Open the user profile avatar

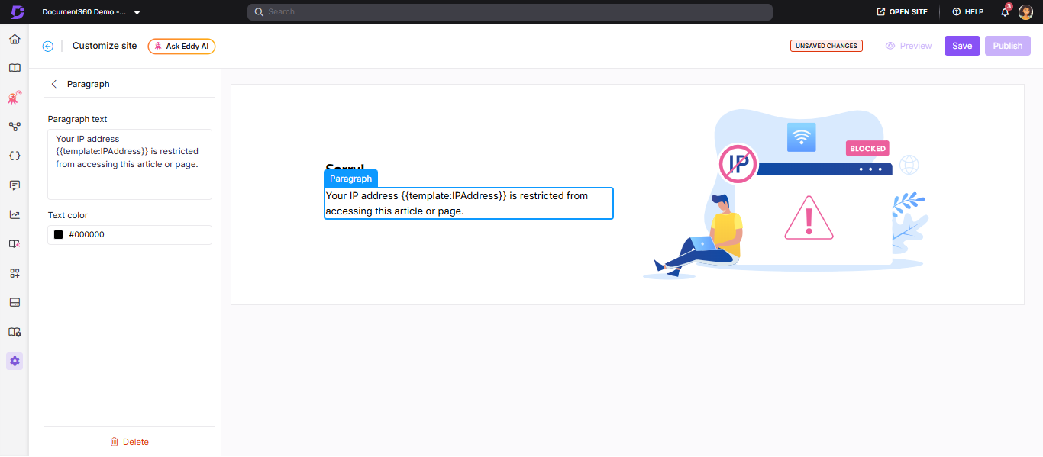point(1025,12)
